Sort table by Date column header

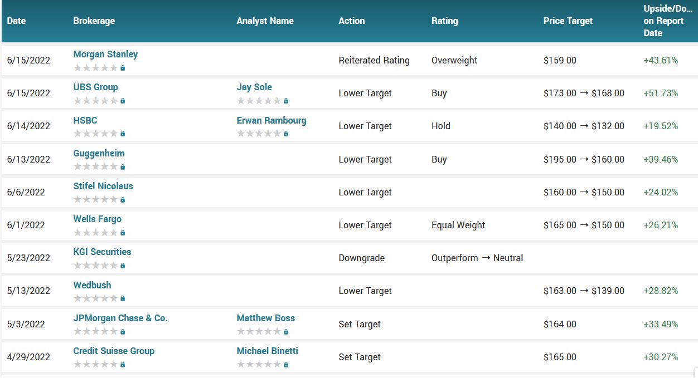click(x=16, y=21)
